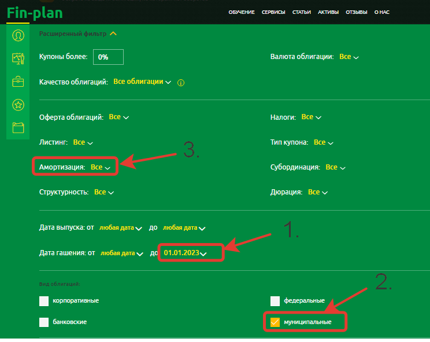Uncheck the муниципальные checkbox

[x=275, y=322]
